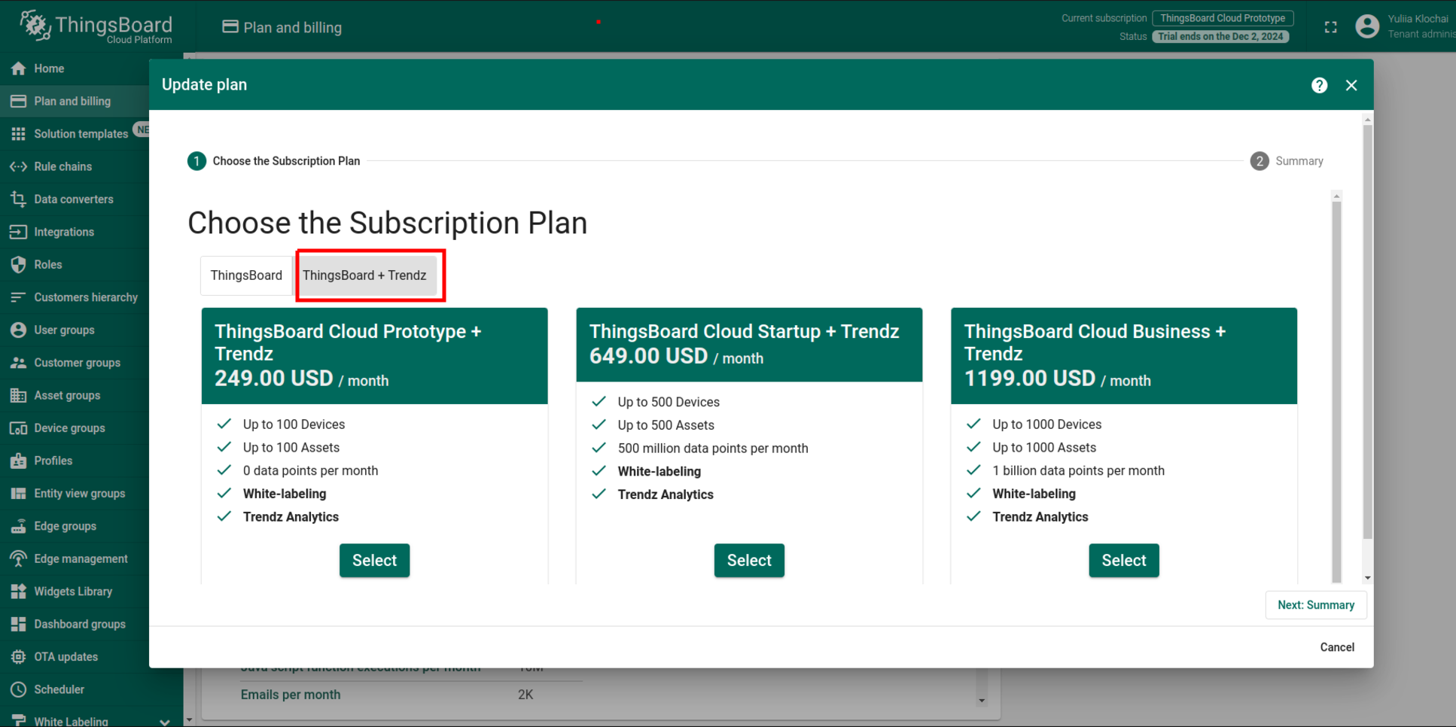
Task: Switch to ThingsBoard plan toggle
Action: [246, 275]
